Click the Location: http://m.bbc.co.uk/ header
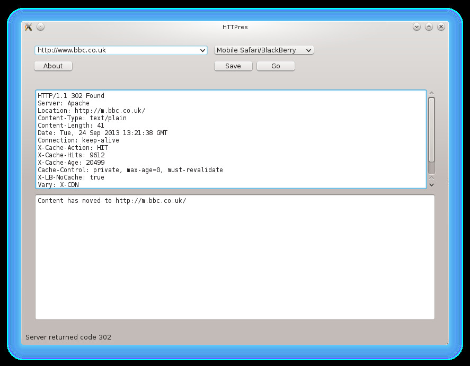The height and width of the screenshot is (366, 470). pos(92,111)
